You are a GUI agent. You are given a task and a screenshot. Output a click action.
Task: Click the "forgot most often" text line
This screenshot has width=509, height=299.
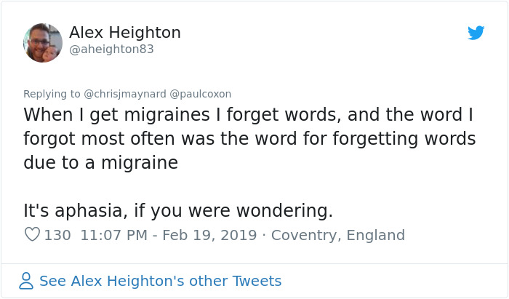[x=249, y=139]
